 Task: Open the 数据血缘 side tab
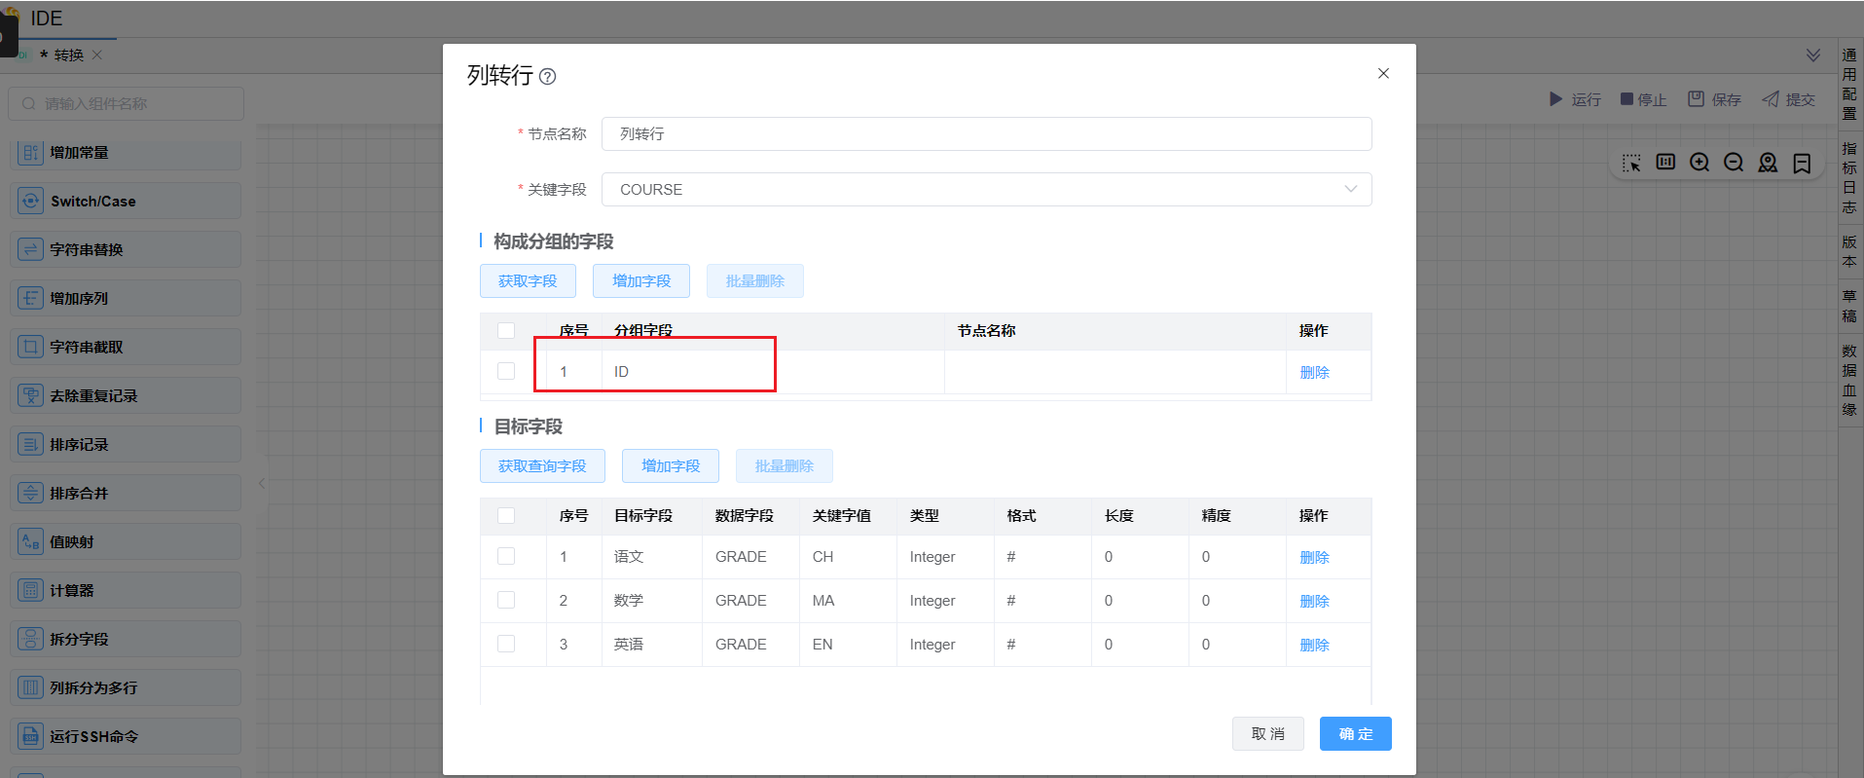[x=1849, y=380]
